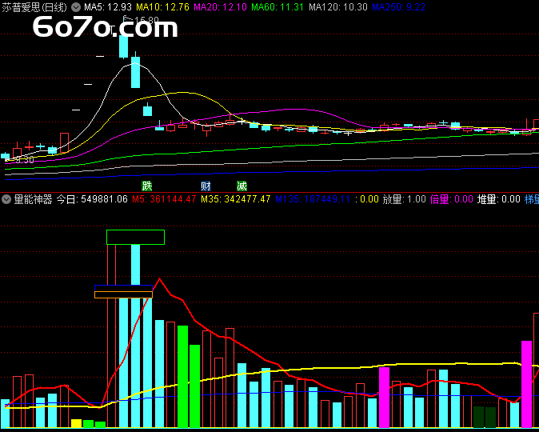Click the yellow M35: 342477.47 label
This screenshot has width=539, height=432.
coord(235,199)
